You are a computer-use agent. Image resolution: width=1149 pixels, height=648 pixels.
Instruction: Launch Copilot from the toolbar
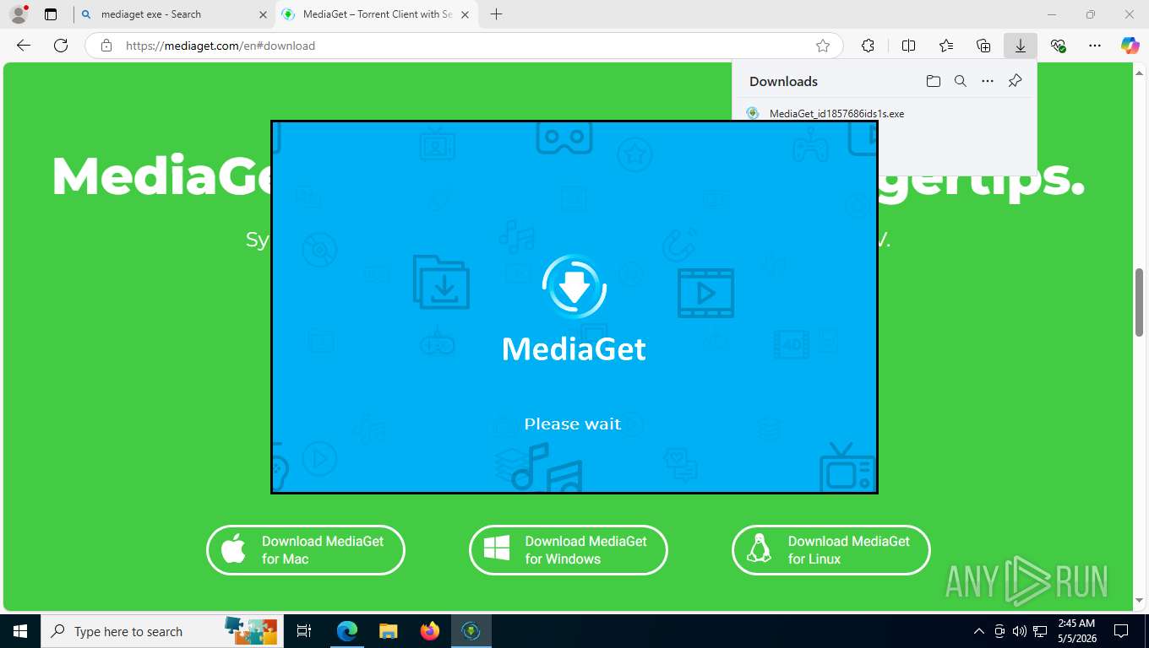1130,46
